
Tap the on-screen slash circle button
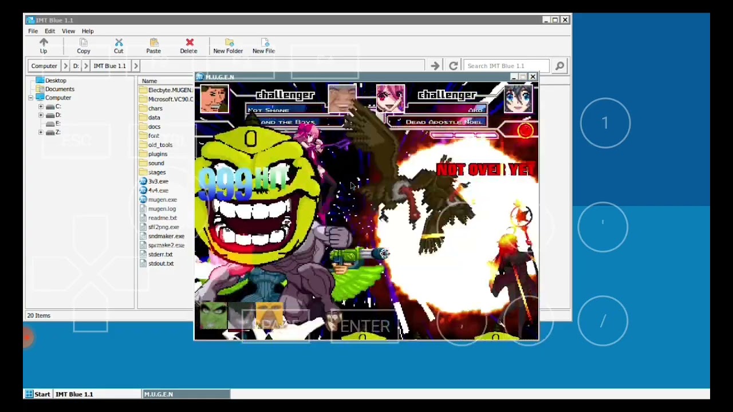coord(602,322)
